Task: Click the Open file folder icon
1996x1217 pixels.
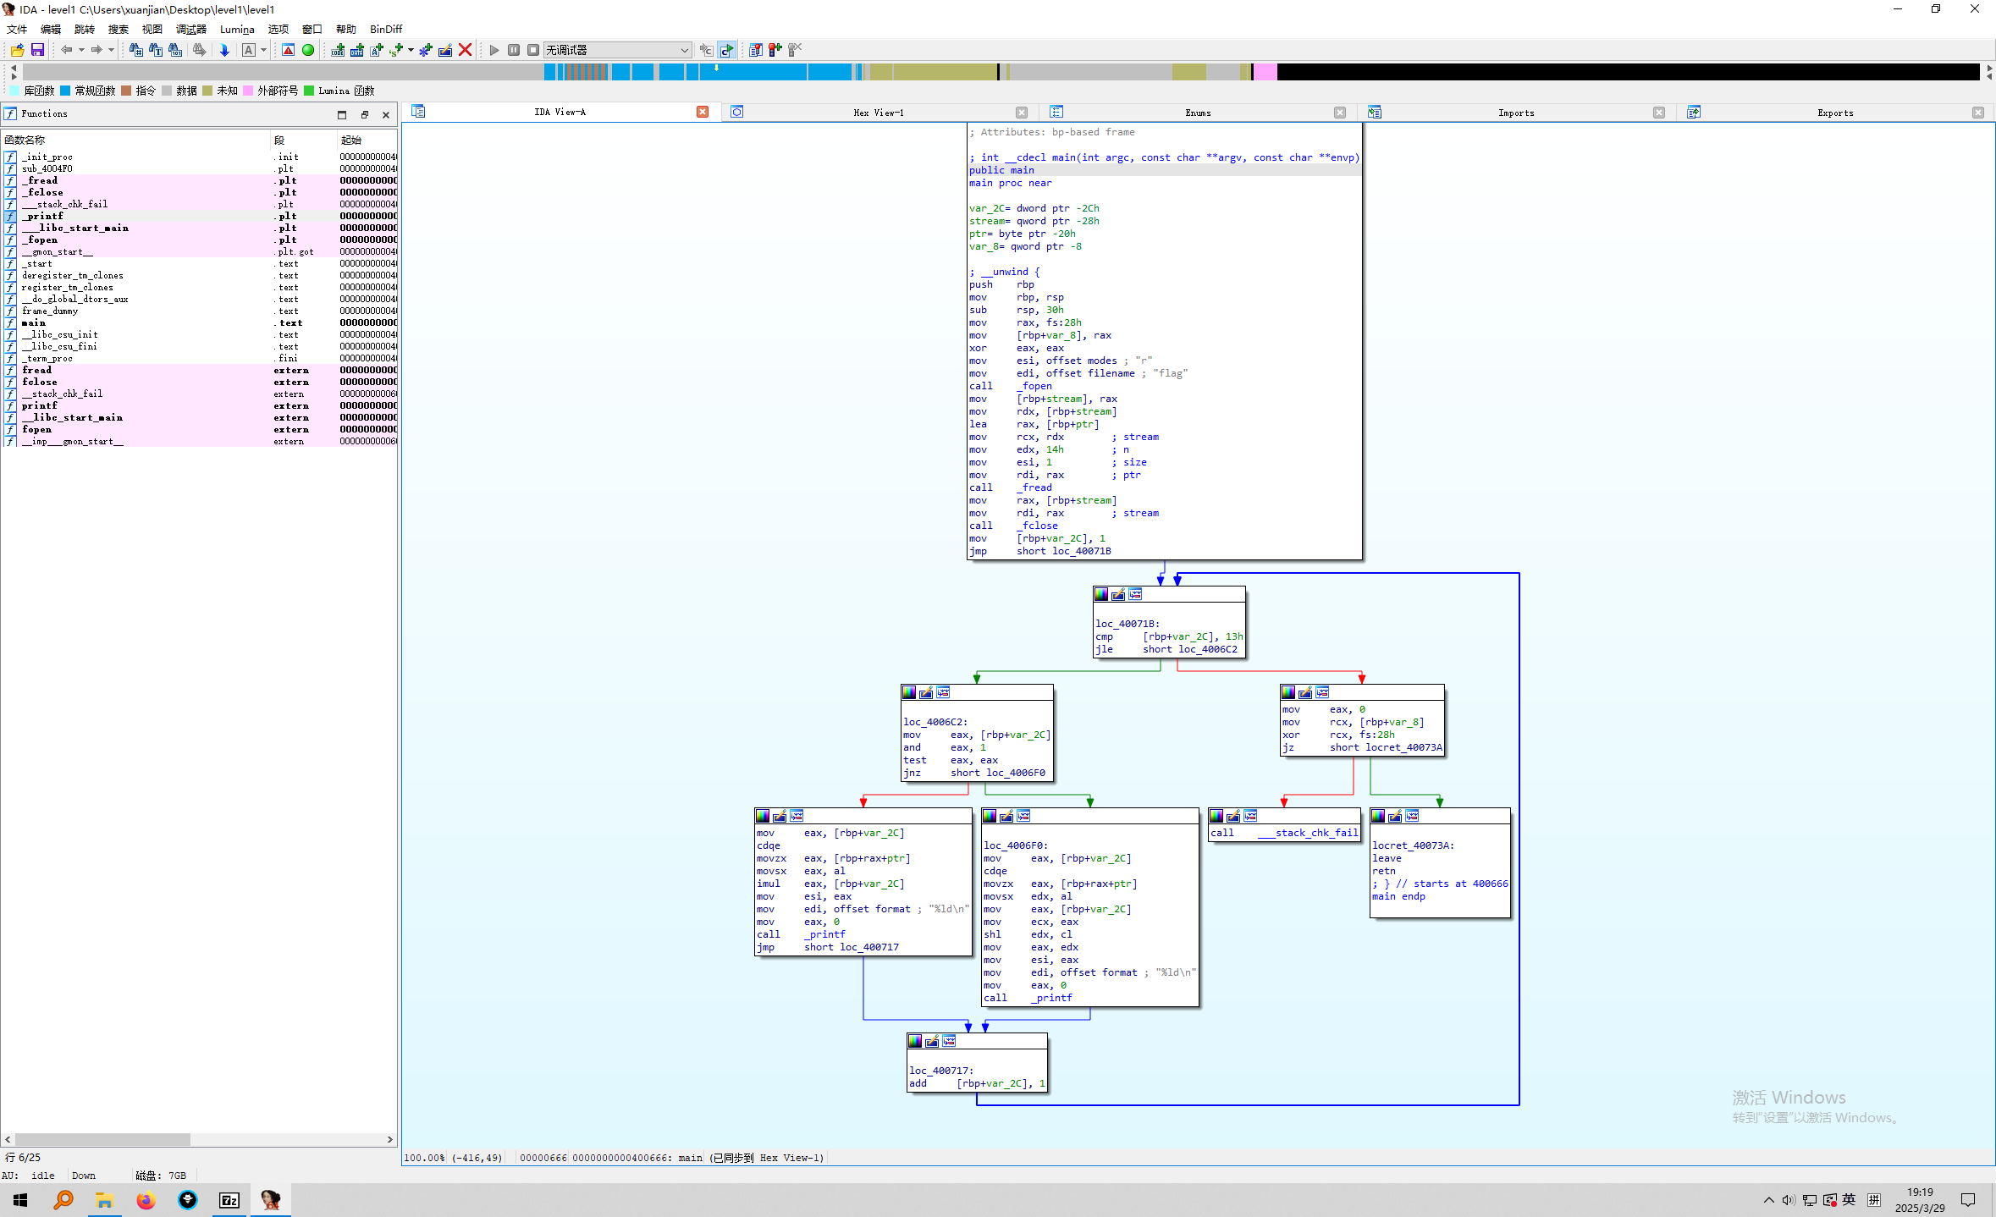Action: (x=17, y=50)
